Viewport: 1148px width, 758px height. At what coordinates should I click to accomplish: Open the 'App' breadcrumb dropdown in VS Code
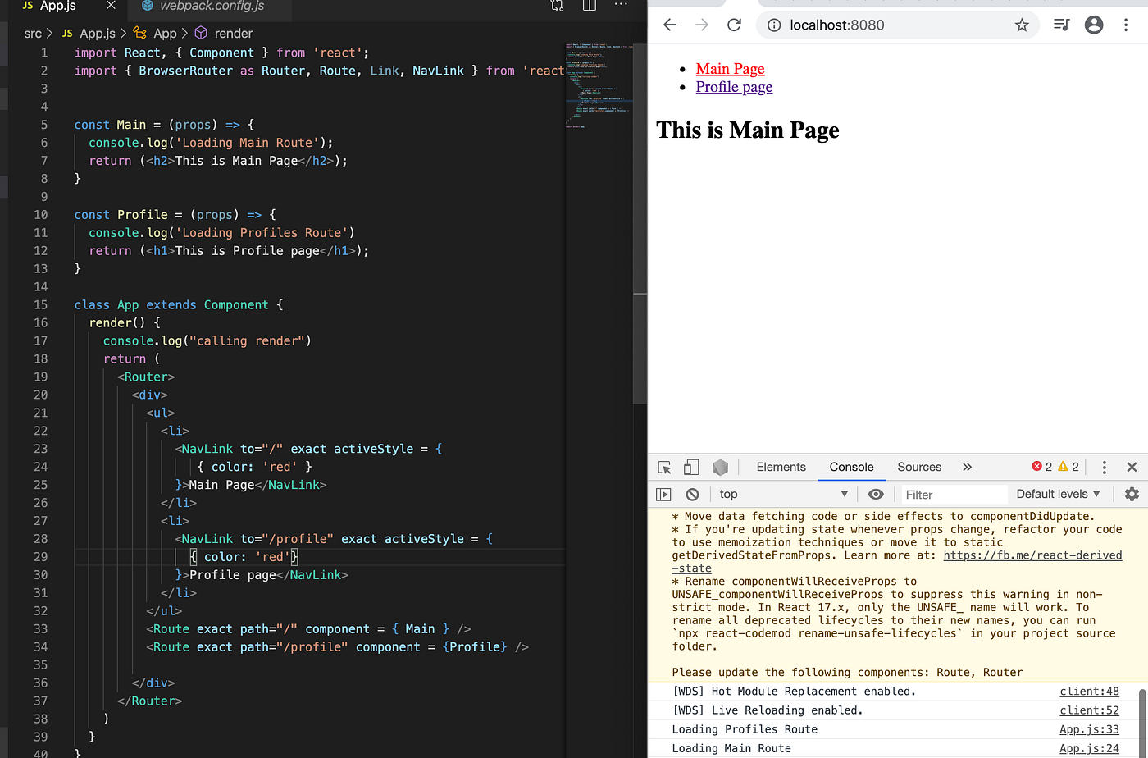165,33
